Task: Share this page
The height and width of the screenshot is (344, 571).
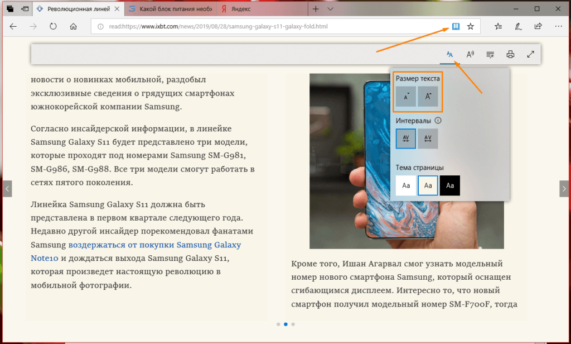Action: pyautogui.click(x=538, y=26)
